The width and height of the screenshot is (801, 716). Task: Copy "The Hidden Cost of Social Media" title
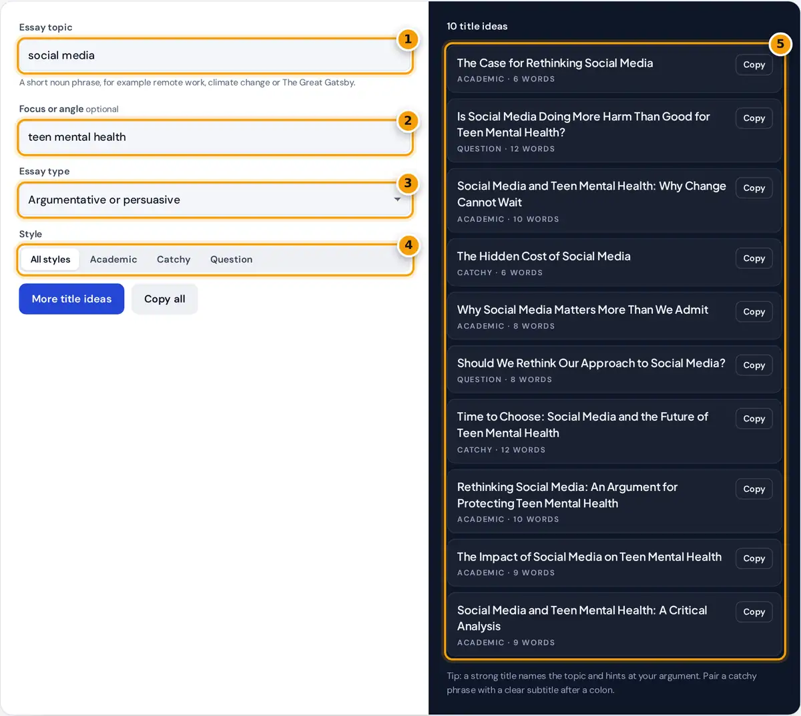click(754, 258)
